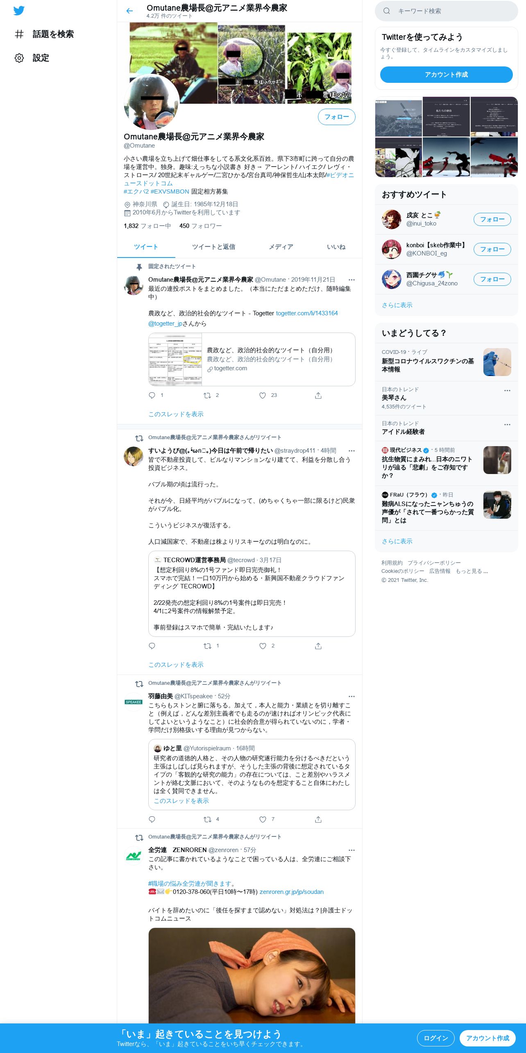The height and width of the screenshot is (1053, 526).
Task: Share the straydrop411 real estate tweet
Action: tap(318, 646)
